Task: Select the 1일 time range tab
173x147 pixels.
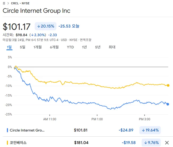Action: click(9, 47)
